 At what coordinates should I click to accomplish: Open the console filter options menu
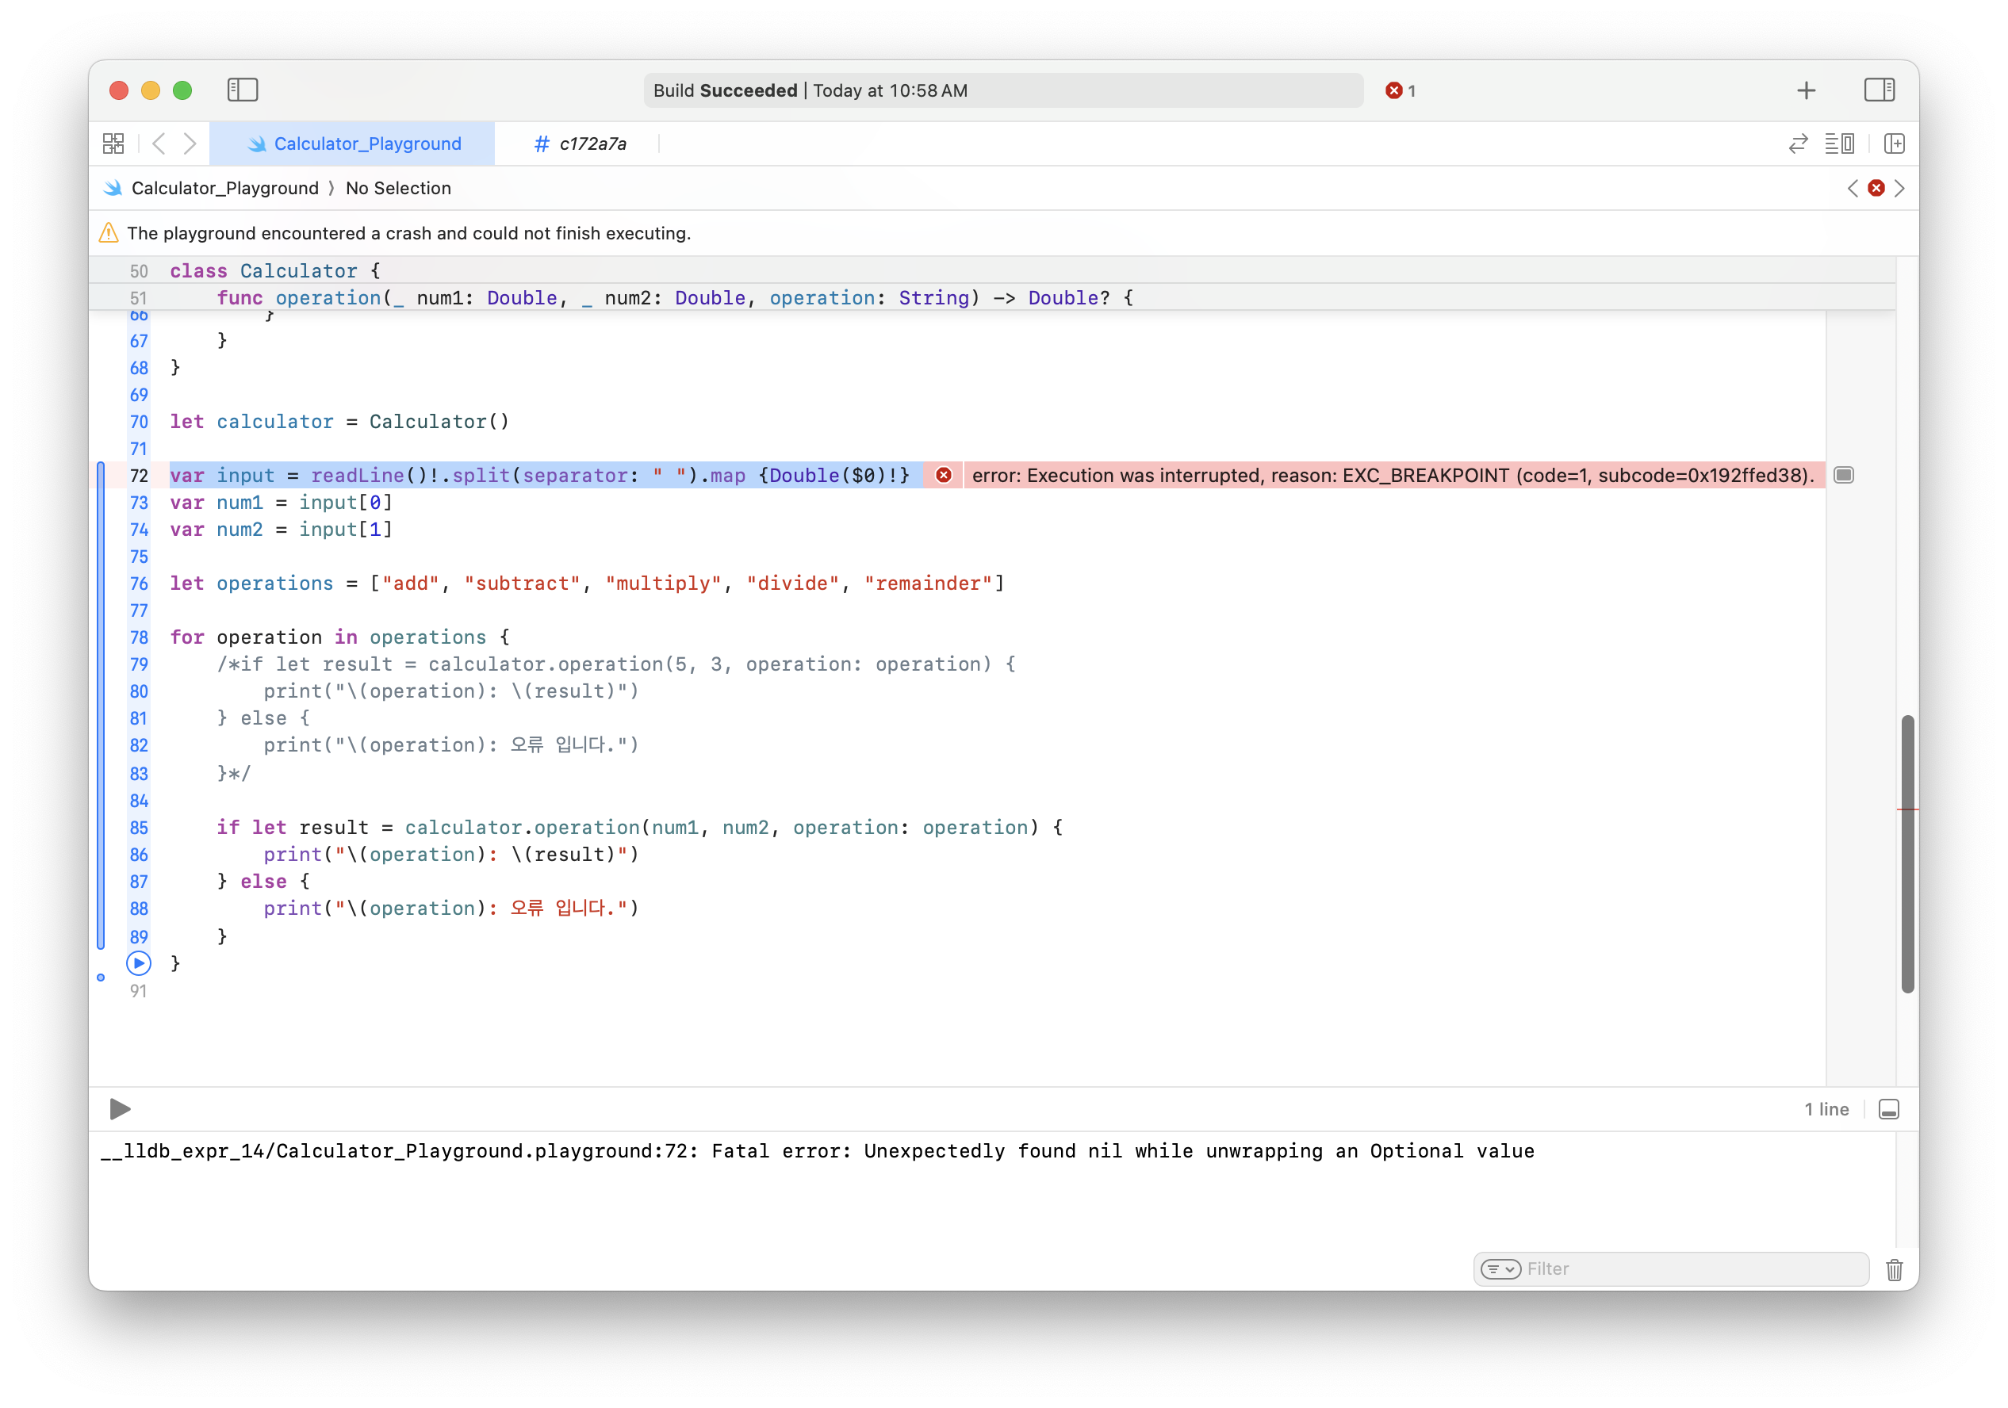1500,1268
